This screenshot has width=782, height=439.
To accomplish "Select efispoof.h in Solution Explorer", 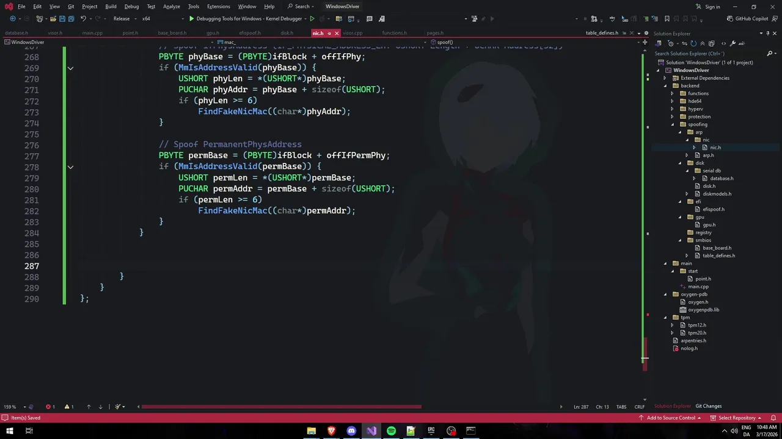I will pos(713,209).
